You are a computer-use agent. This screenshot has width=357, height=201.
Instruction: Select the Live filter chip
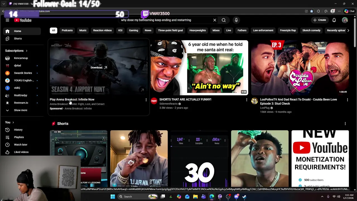pyautogui.click(x=228, y=30)
